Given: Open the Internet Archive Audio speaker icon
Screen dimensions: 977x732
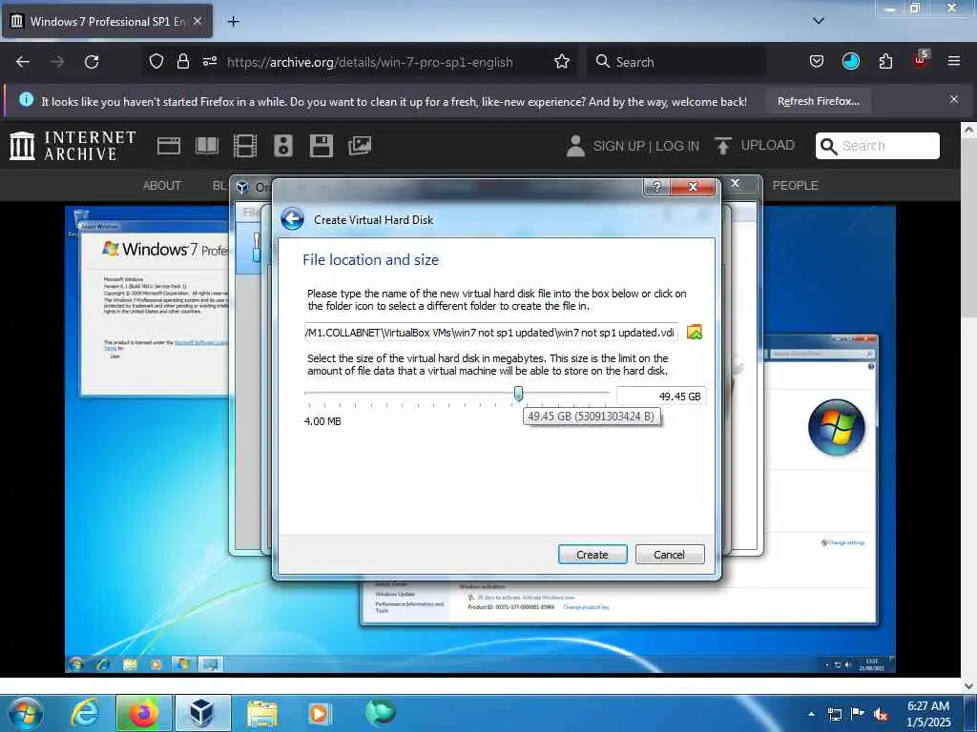Looking at the screenshot, I should [282, 146].
